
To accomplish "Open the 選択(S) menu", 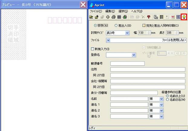I will tap(123, 11).
